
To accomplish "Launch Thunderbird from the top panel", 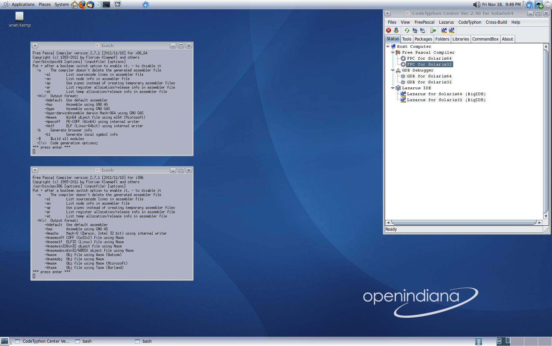I will (x=90, y=4).
